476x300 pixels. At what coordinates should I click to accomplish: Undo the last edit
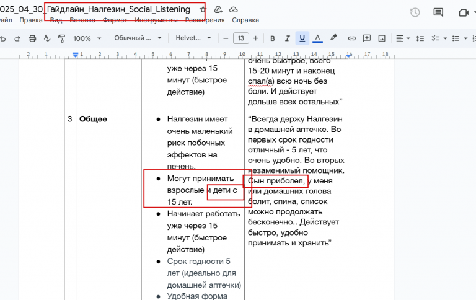tap(2, 38)
